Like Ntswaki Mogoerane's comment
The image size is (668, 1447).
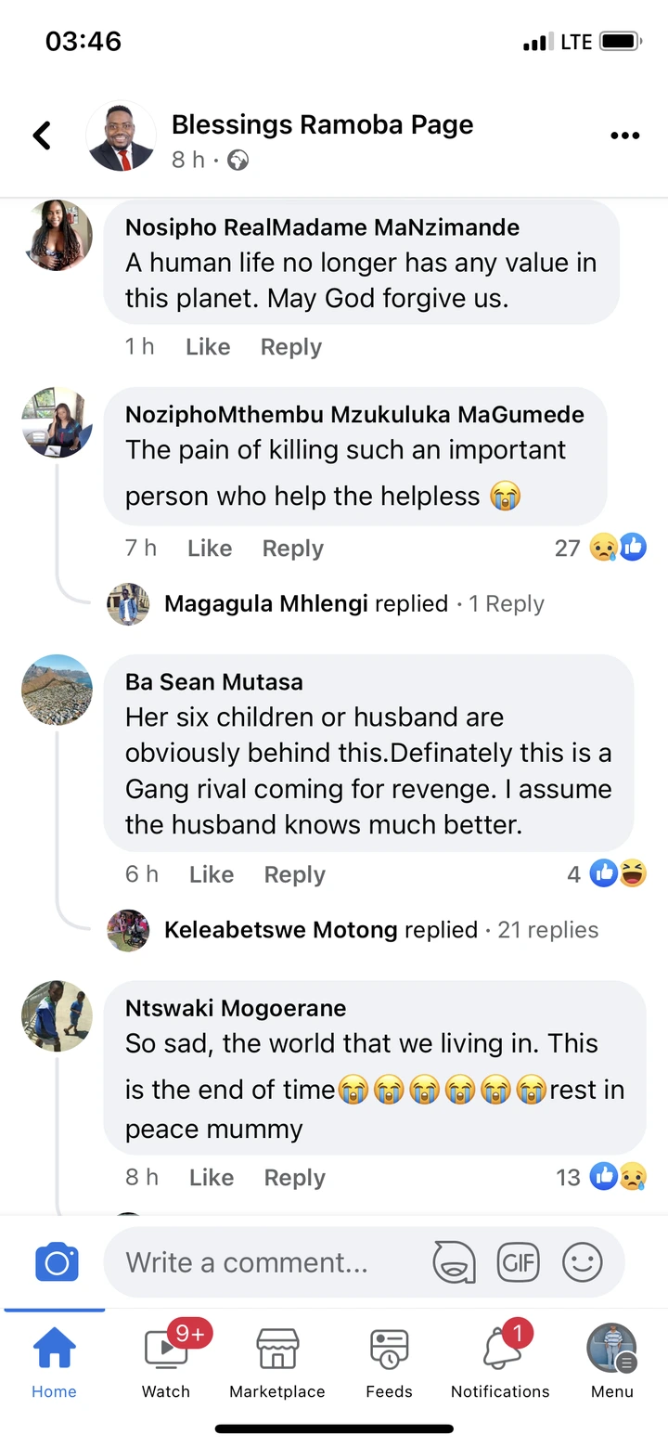pyautogui.click(x=212, y=1178)
